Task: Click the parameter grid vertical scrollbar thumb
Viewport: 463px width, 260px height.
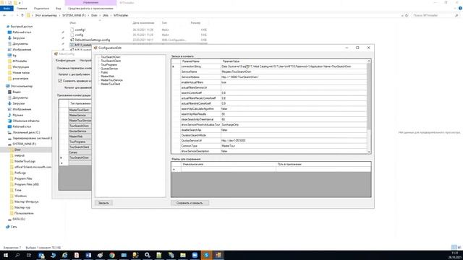Action: pos(369,96)
